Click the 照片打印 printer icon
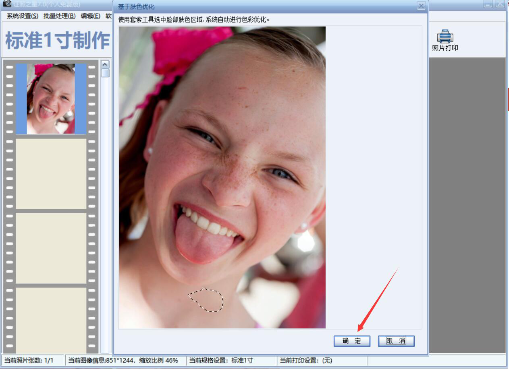 pyautogui.click(x=445, y=37)
